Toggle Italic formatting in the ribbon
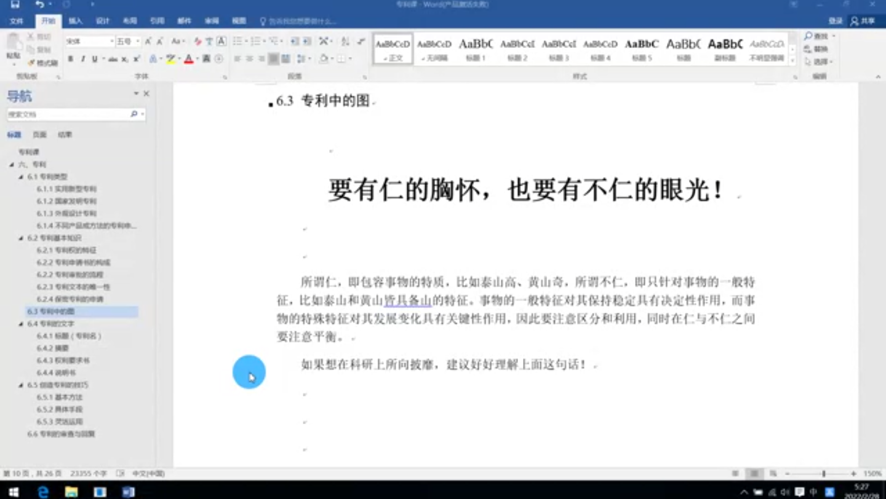Viewport: 886px width, 499px height. point(82,59)
